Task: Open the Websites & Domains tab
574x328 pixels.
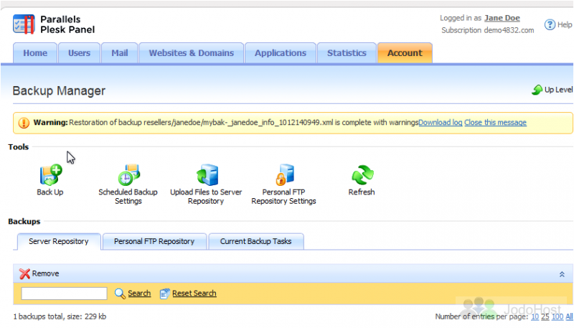Action: click(191, 53)
